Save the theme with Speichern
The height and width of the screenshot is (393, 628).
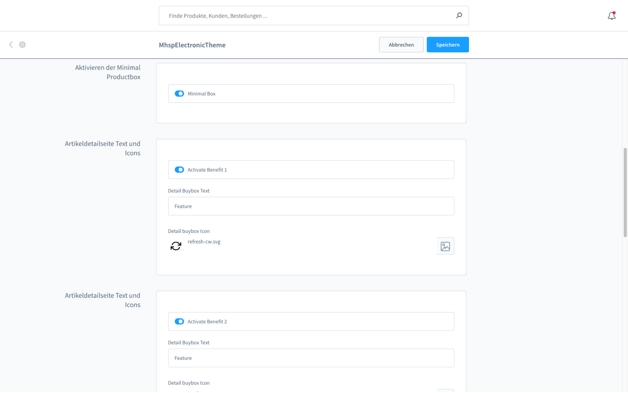tap(447, 45)
